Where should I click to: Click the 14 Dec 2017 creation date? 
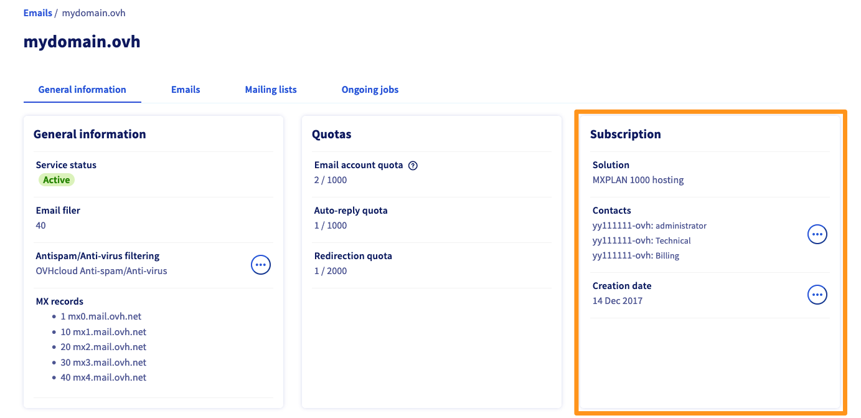click(x=618, y=301)
